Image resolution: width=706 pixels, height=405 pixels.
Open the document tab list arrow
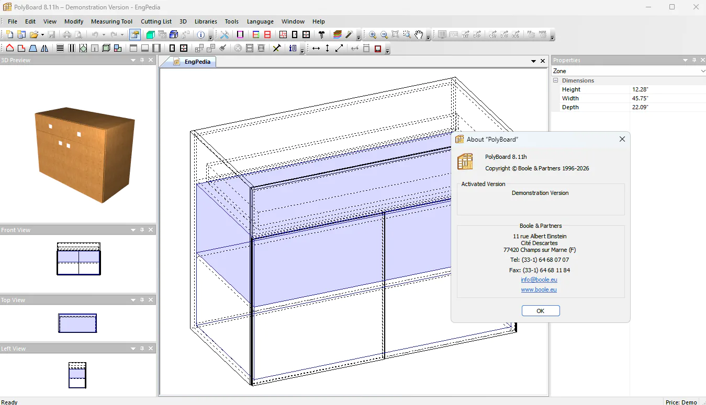click(533, 61)
